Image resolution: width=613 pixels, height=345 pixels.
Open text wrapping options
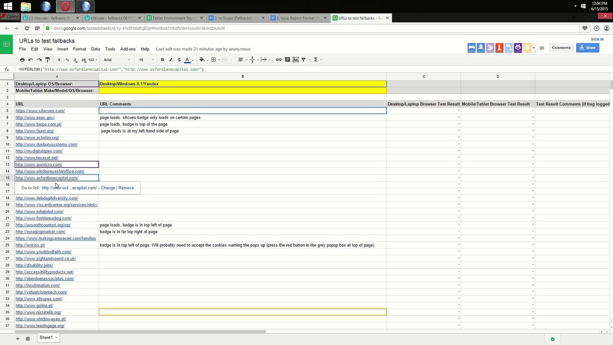tap(264, 60)
